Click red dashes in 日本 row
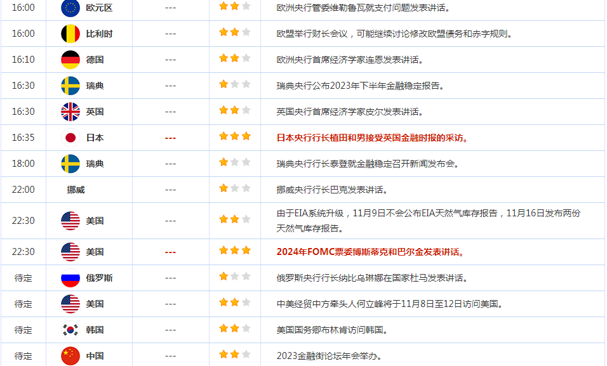 170,138
